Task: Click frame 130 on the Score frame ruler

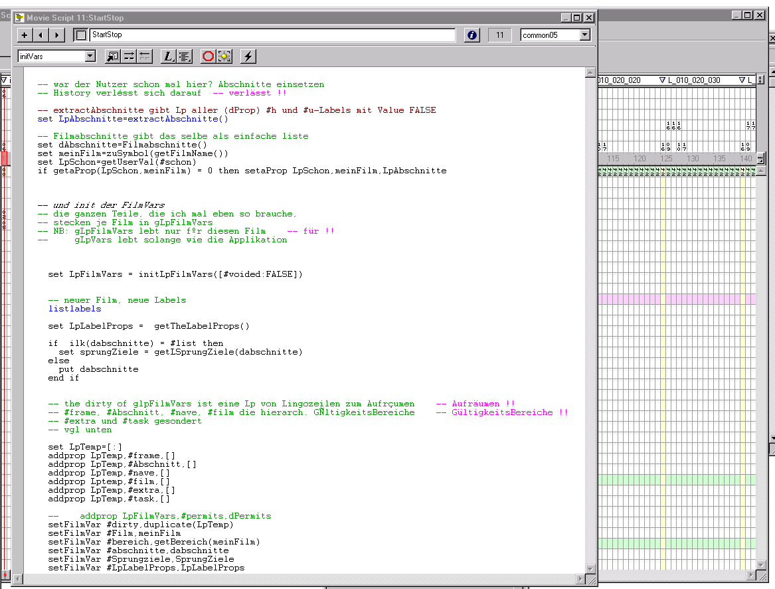Action: click(693, 159)
